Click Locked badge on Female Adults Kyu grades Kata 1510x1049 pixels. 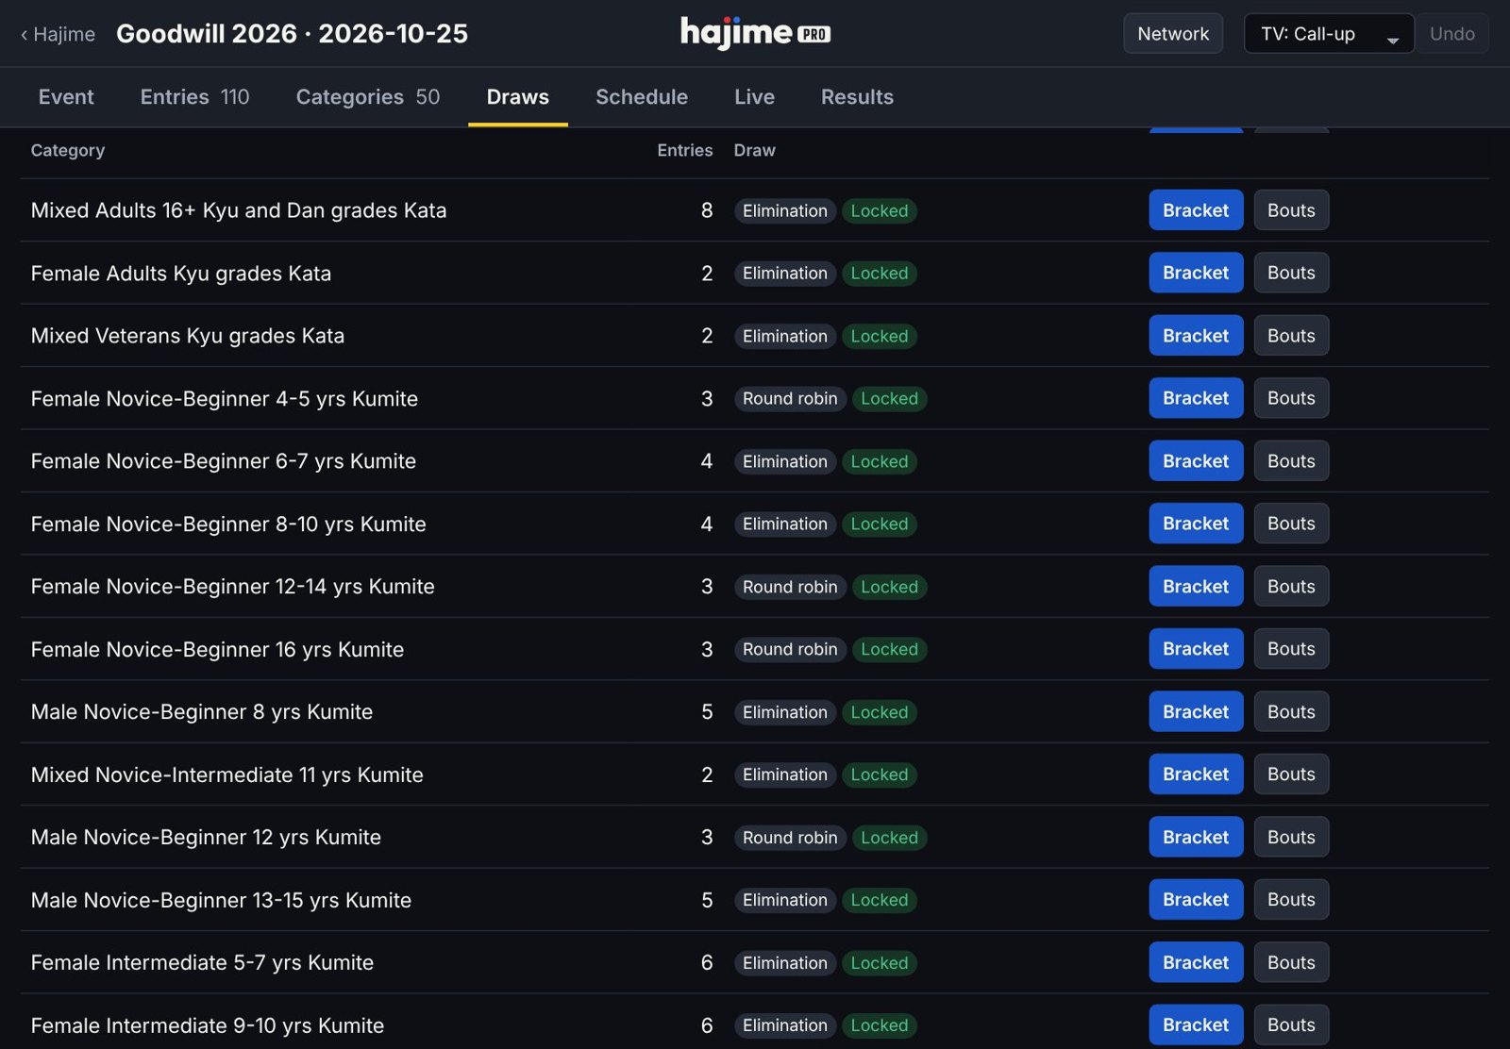[x=880, y=274]
